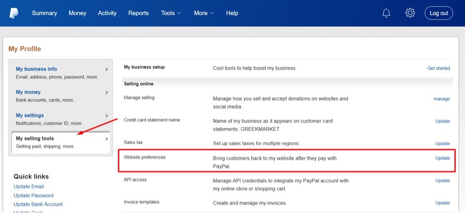Expand the My money chevron

(x=107, y=92)
